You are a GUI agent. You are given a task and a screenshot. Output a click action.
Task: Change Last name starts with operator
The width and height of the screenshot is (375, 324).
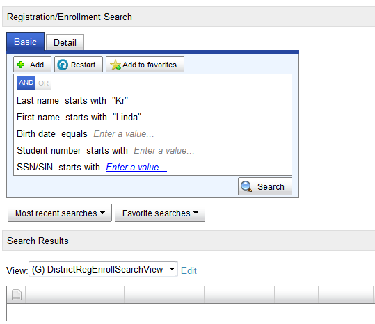coord(86,100)
